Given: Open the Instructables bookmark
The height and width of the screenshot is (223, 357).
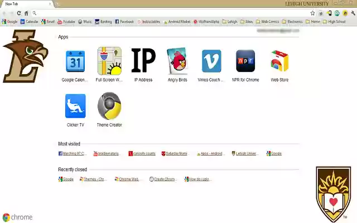Looking at the screenshot, I should point(149,22).
